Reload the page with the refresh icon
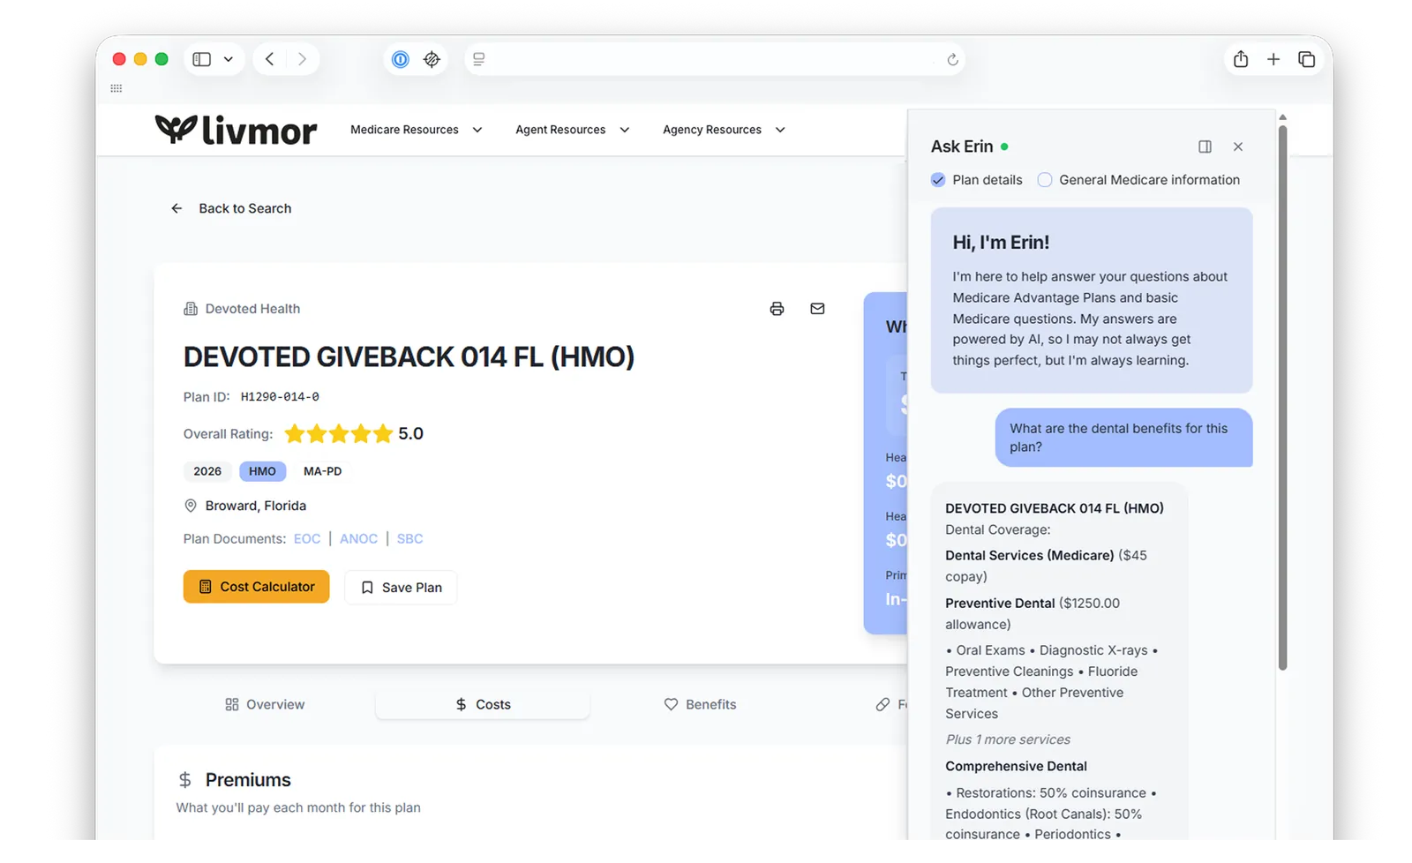The image size is (1412, 863). click(x=952, y=60)
